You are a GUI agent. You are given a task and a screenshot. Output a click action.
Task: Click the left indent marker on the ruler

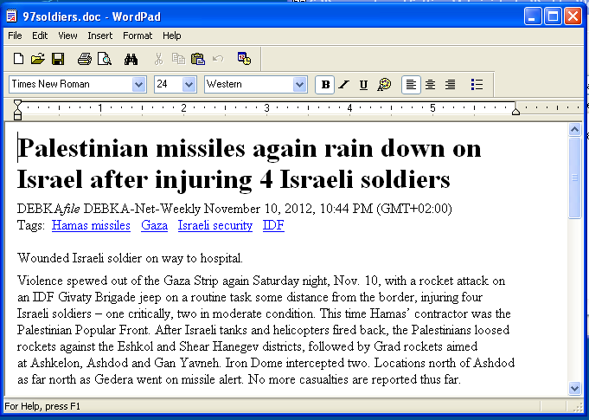(x=17, y=110)
